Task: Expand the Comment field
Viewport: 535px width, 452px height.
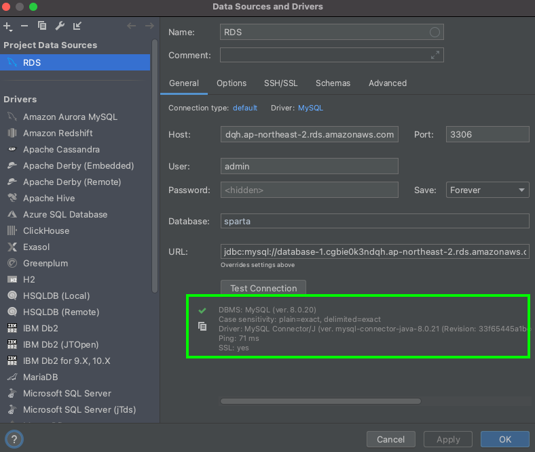Action: pos(435,55)
